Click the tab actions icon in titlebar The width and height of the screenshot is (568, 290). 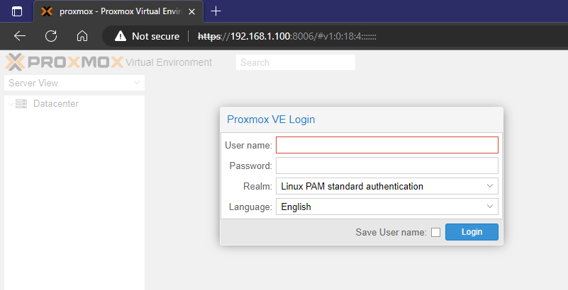point(17,11)
